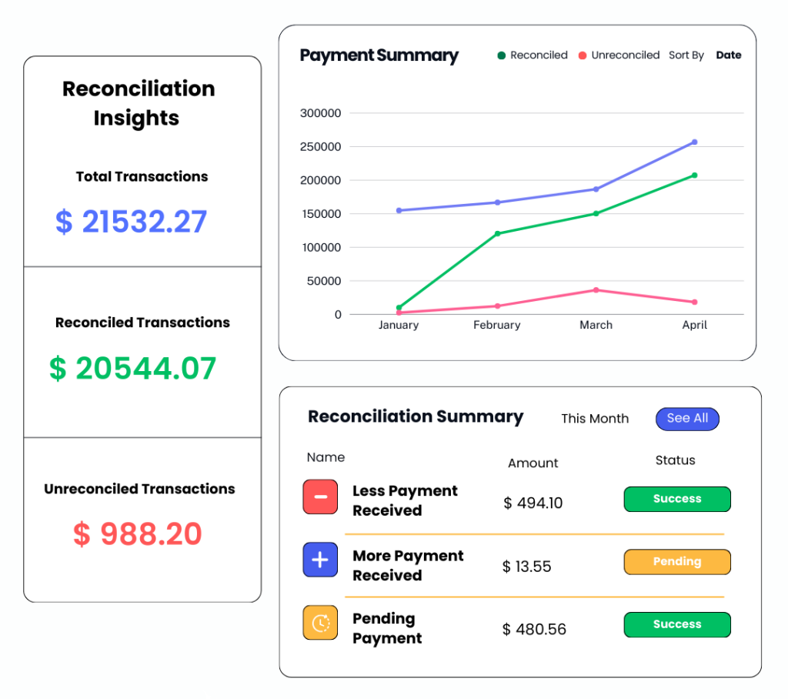Select the Total Transactions amount card
Image resolution: width=788 pixels, height=699 pixels.
(x=132, y=222)
